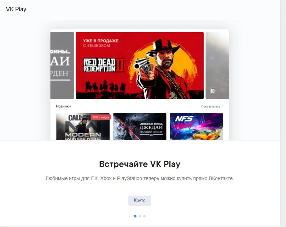Screen dimensions: 286x227
Task: Click the 15% скидка discount badge
Action: pyautogui.click(x=101, y=117)
